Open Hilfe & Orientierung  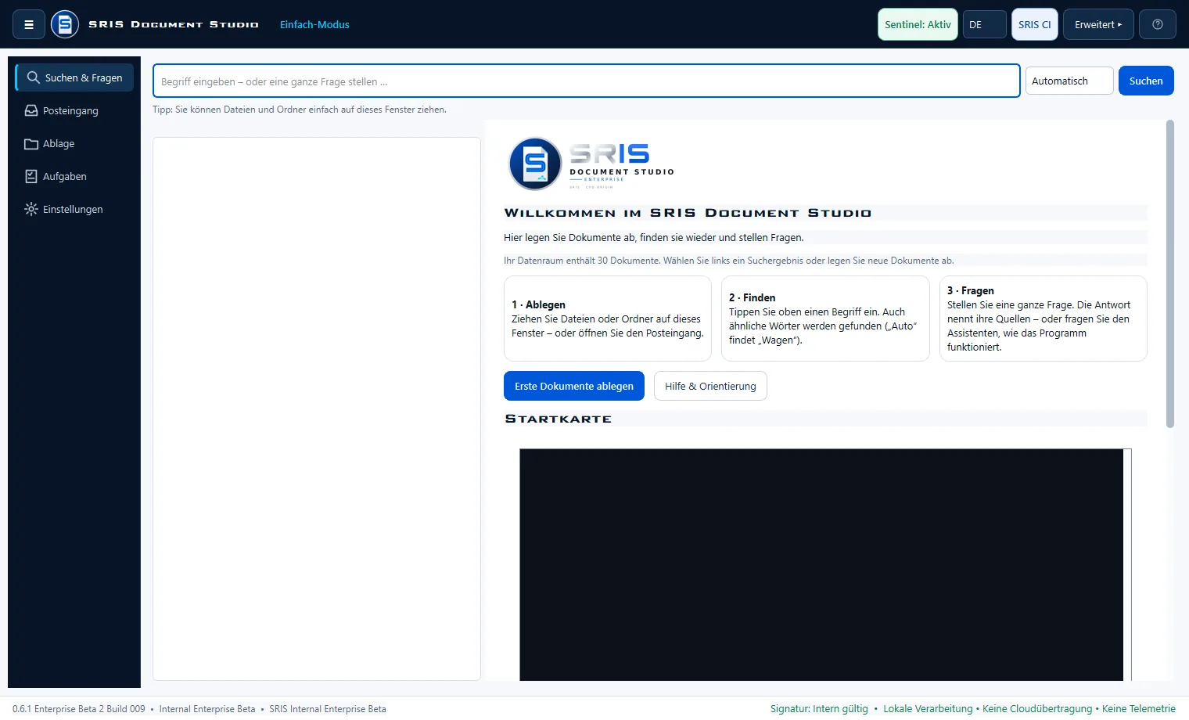tap(710, 386)
